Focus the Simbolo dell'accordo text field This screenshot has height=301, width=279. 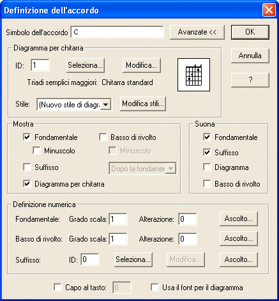point(117,32)
